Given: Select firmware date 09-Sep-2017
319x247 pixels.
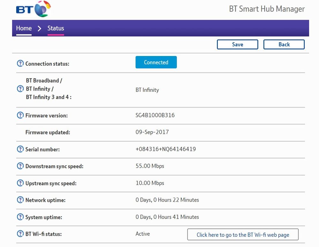Looking at the screenshot, I should point(152,132).
